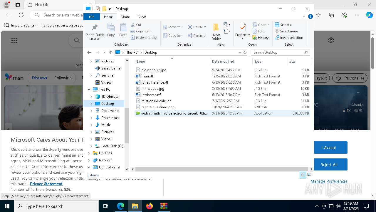Viewport: 376px width, 212px height.
Task: Select Downloads in the navigation tree
Action: (110, 118)
